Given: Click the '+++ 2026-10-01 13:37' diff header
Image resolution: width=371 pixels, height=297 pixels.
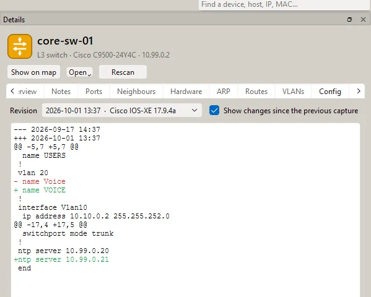Looking at the screenshot, I should (57, 138).
